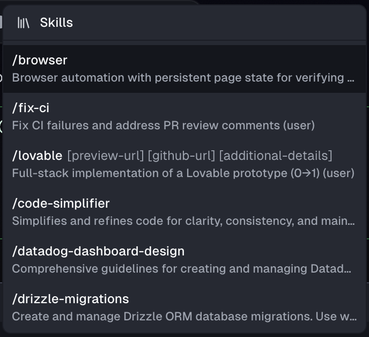Click ellipsis ending the browser description
This screenshot has width=369, height=337.
click(351, 79)
